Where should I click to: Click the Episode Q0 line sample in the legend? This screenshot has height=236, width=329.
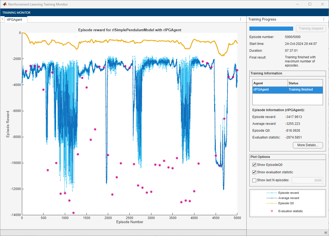272,203
